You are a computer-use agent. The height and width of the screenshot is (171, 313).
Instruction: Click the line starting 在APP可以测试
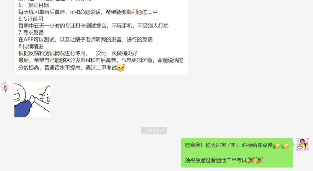tap(85, 39)
